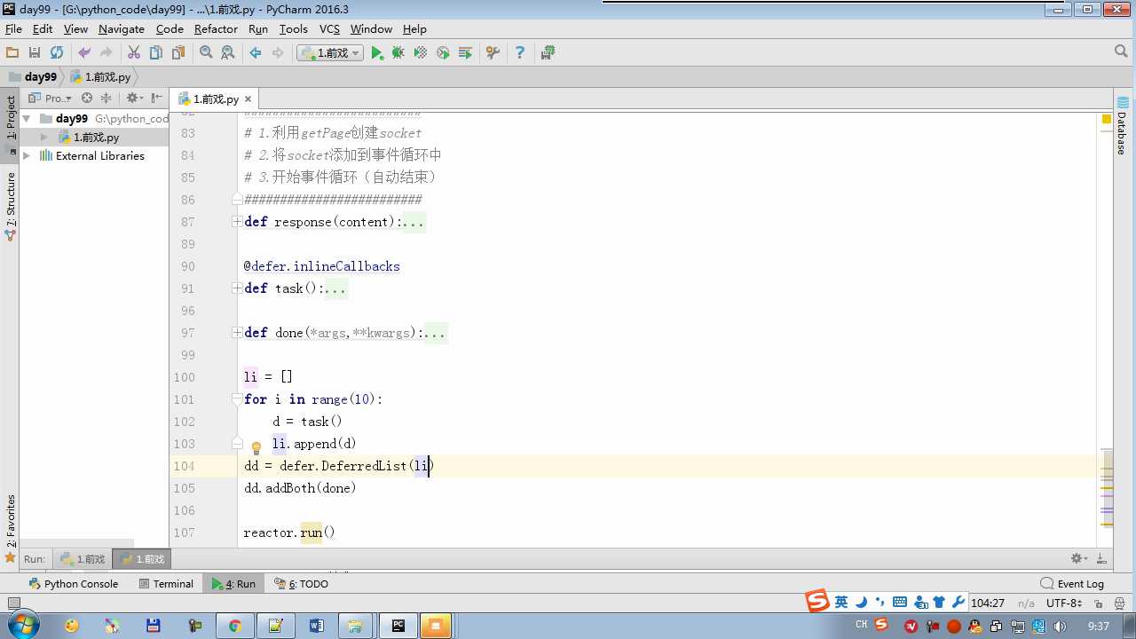Toggle the Structure tool window side tab
1136x639 pixels.
[x=11, y=207]
